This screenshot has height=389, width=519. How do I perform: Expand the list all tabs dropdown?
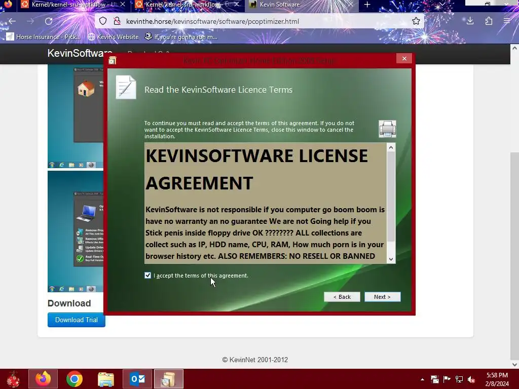[442, 4]
